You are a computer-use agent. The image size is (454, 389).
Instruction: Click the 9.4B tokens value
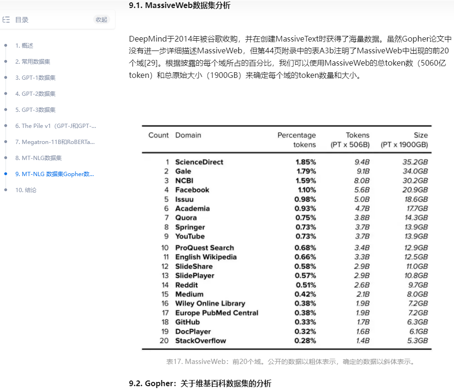tap(362, 162)
